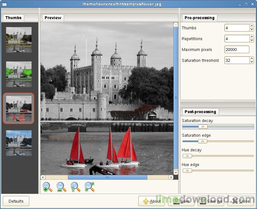
Task: Open the About dialog
Action: (151, 201)
